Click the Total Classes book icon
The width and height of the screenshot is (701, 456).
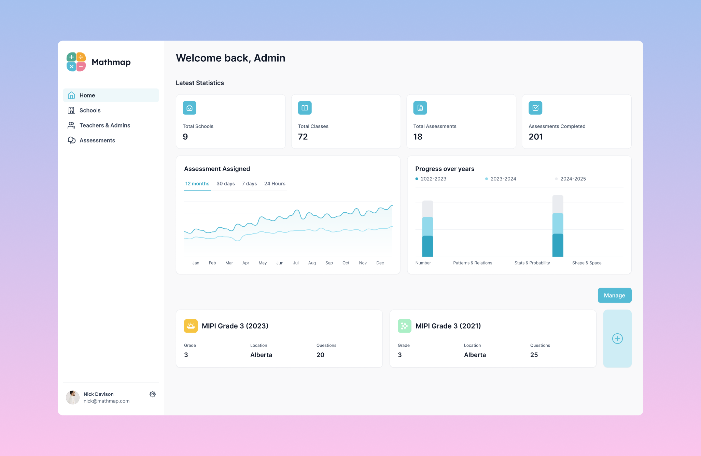point(305,108)
